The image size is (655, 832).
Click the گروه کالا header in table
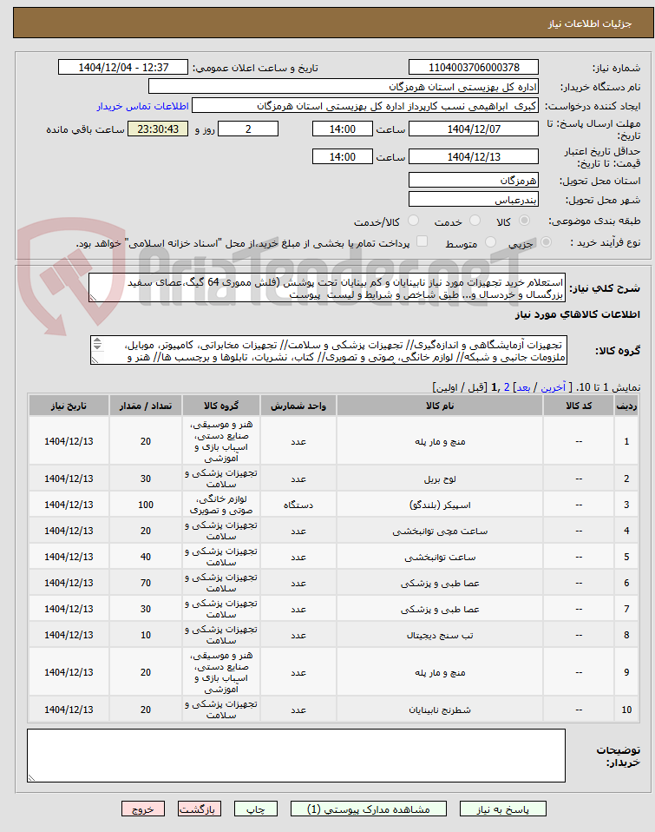click(x=221, y=406)
